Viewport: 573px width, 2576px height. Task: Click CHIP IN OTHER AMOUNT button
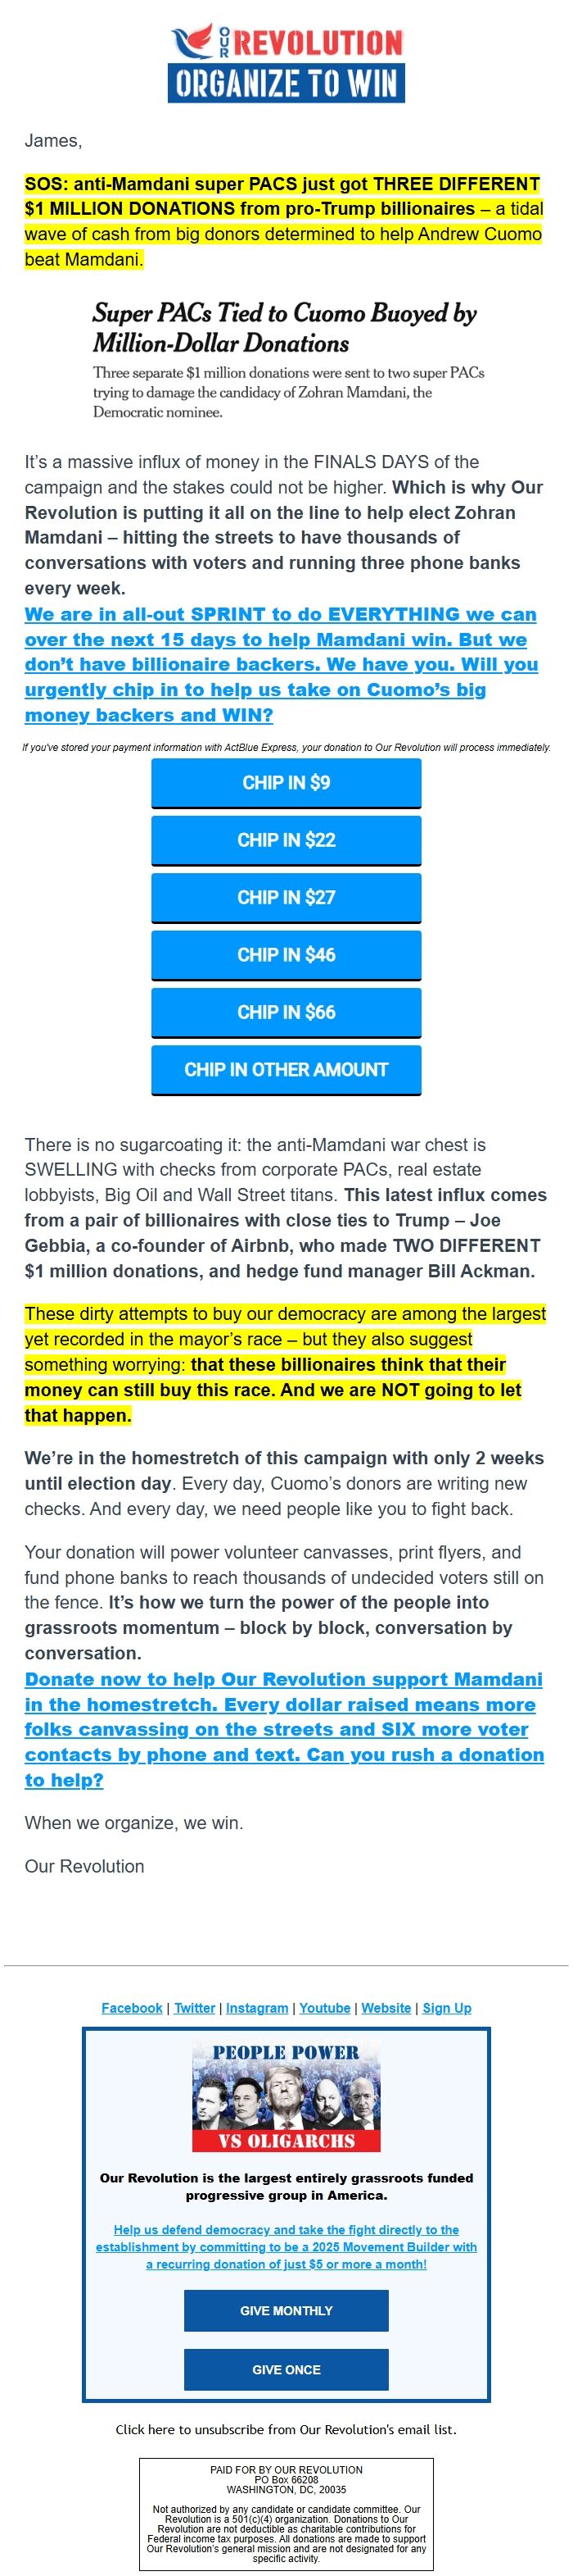(286, 1069)
